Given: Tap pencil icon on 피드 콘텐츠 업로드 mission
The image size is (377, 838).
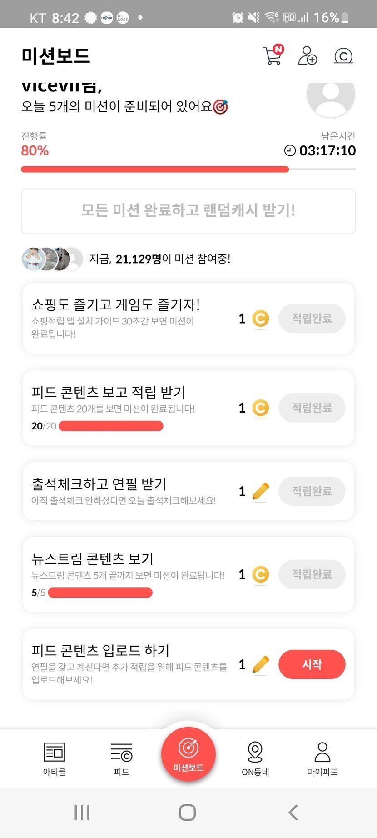Looking at the screenshot, I should pyautogui.click(x=260, y=665).
